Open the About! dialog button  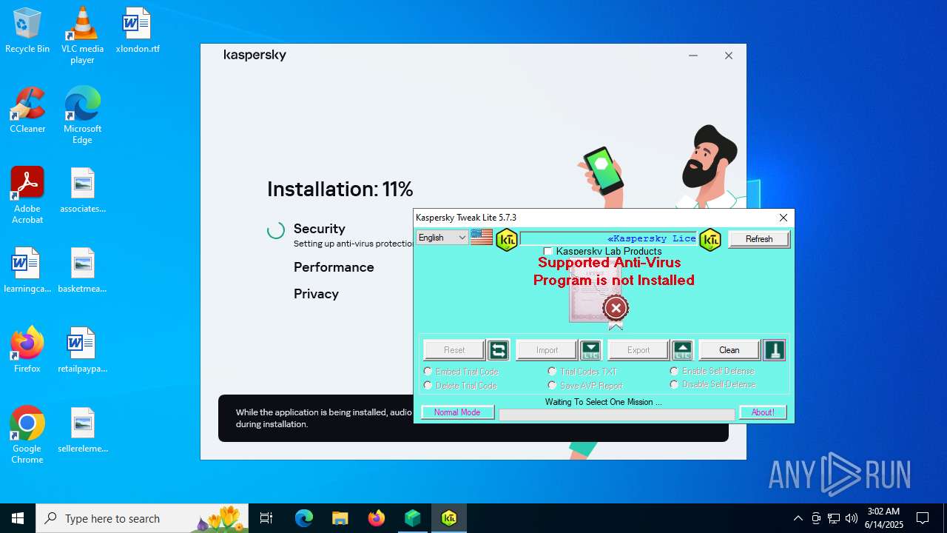[763, 412]
